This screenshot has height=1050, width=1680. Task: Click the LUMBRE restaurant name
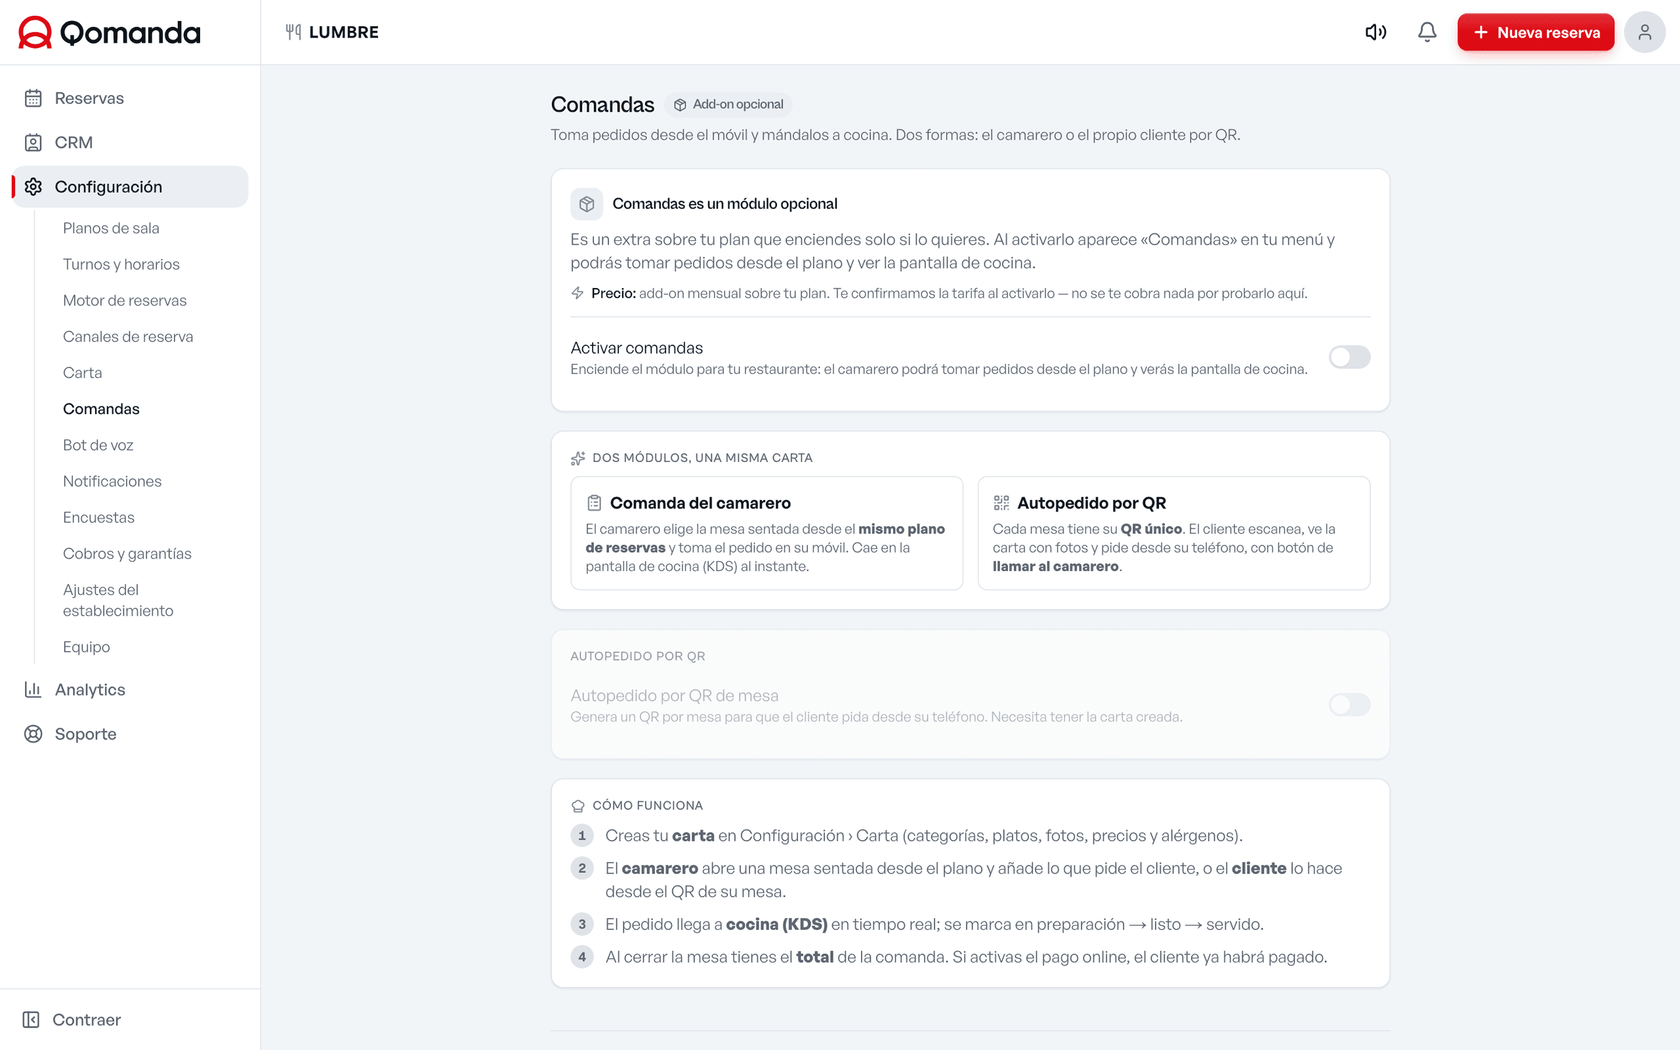[x=344, y=32]
